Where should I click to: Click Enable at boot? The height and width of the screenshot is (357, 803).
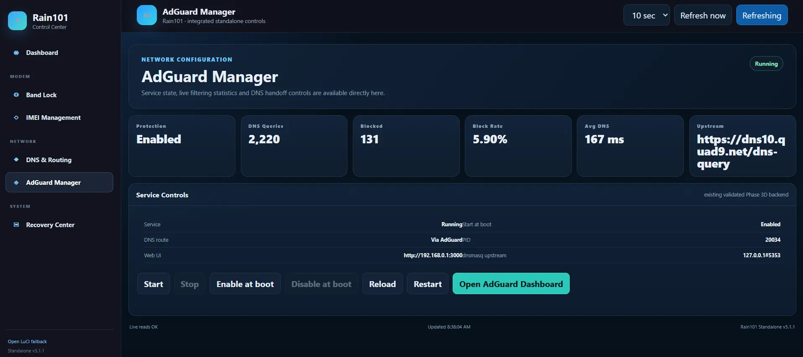click(245, 284)
